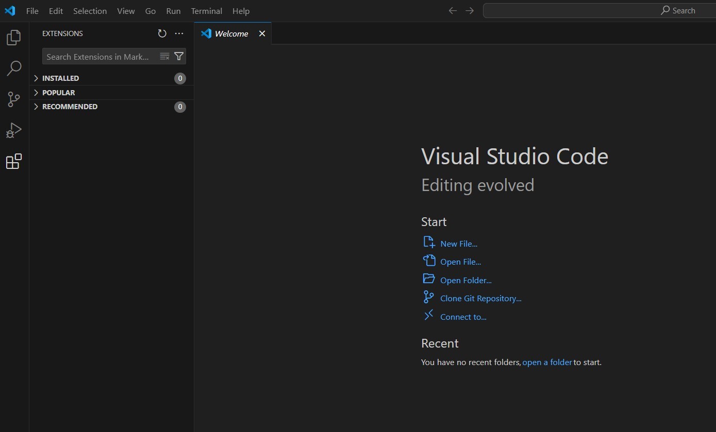The width and height of the screenshot is (716, 432).
Task: Select the Extensions view icon
Action: (x=14, y=162)
